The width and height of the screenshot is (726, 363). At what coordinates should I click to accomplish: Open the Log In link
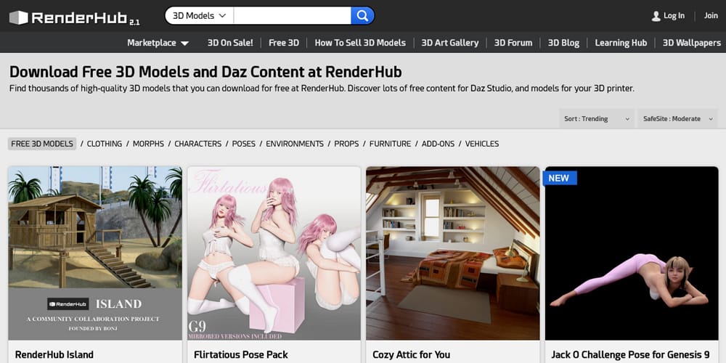point(674,16)
